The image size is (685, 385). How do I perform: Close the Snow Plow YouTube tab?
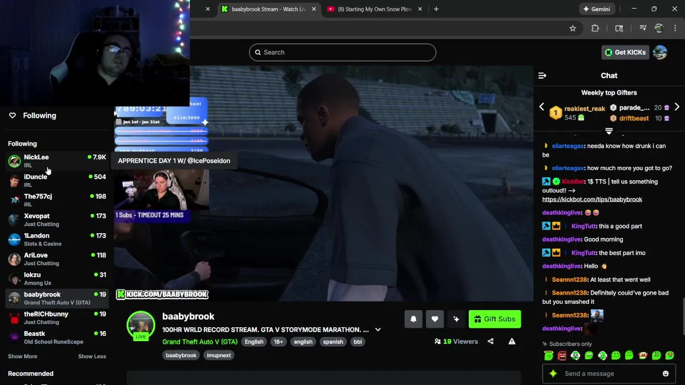tap(420, 9)
